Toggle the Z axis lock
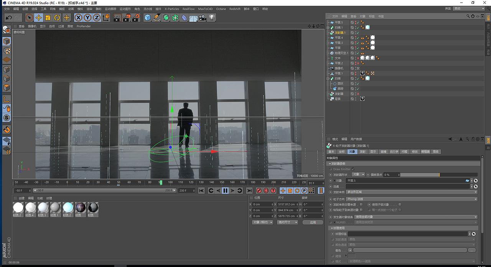Screen dimensions: 491x267 point(97,18)
